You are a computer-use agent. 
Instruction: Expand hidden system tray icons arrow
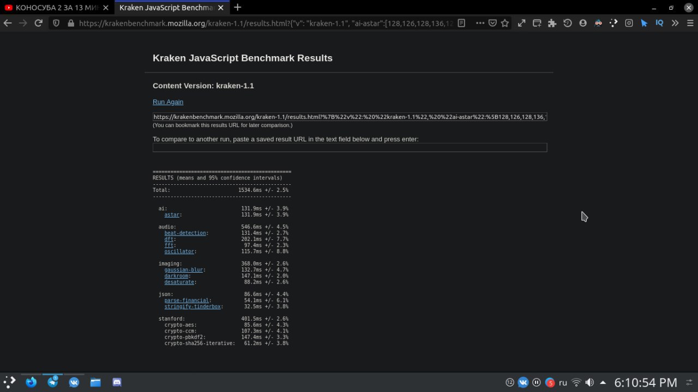(x=603, y=382)
